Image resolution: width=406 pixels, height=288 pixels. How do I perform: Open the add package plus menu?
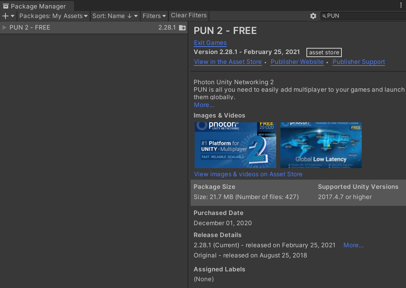tap(8, 16)
